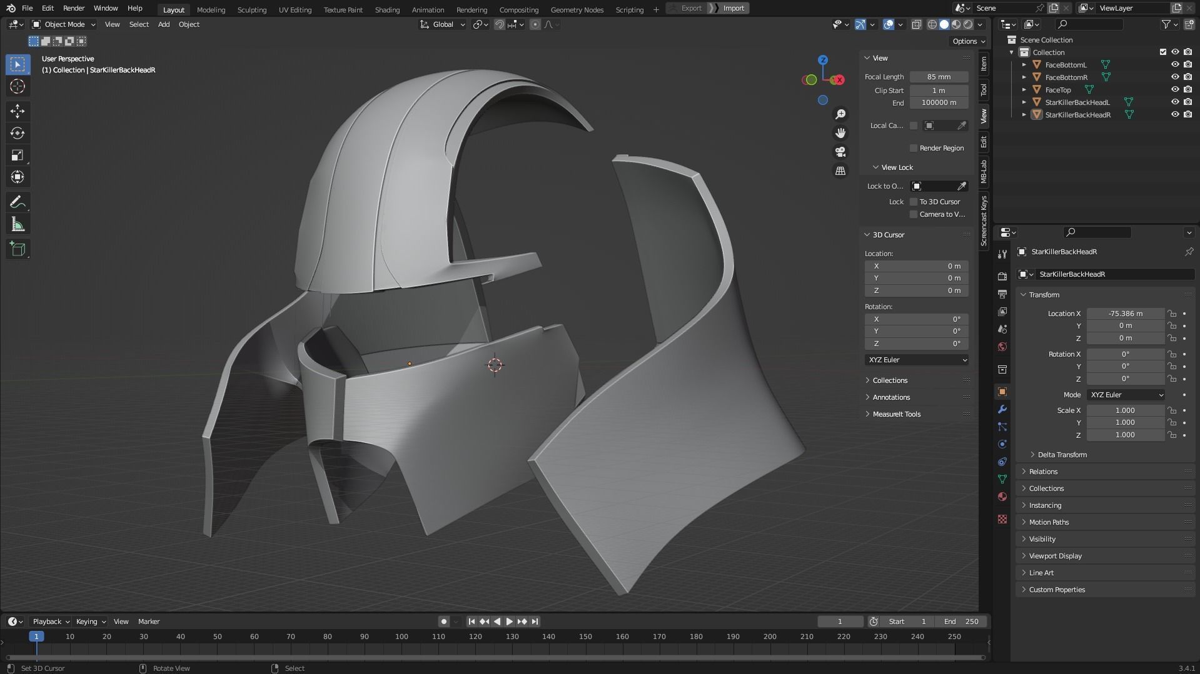1200x674 pixels.
Task: Switch perspective/orthographic grid icon
Action: [840, 171]
